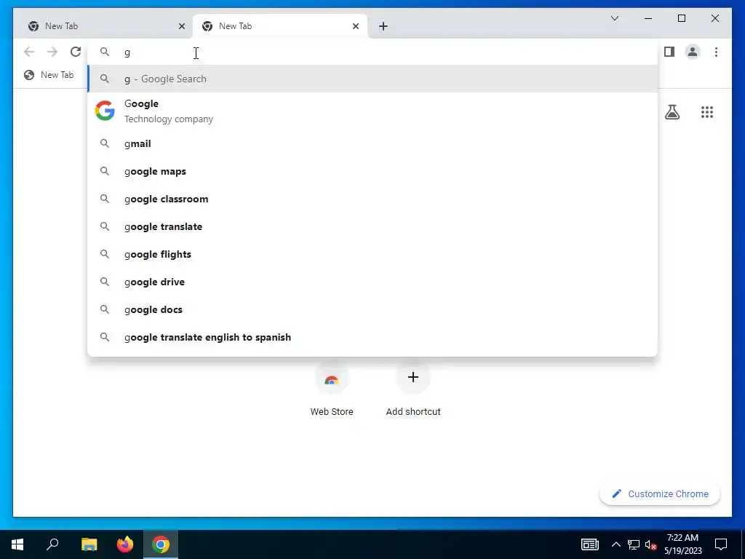This screenshot has width=745, height=559.
Task: Open Chrome's three-dot menu
Action: tap(716, 52)
